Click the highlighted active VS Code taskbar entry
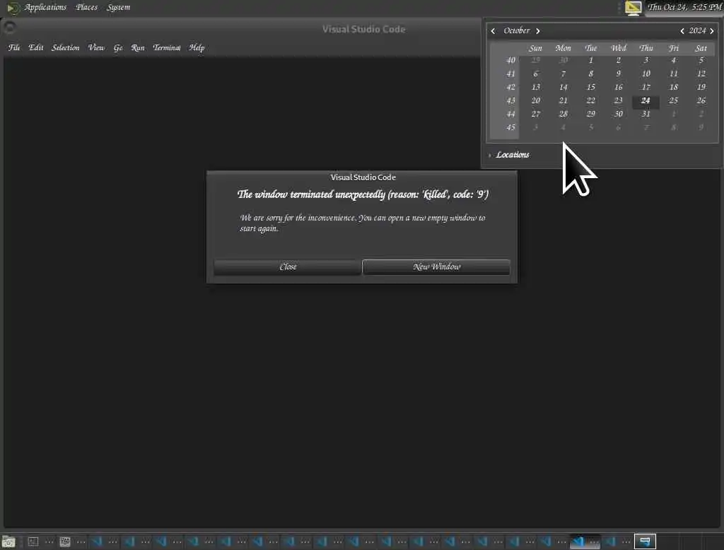Screen dimensions: 724x550 click(585, 542)
